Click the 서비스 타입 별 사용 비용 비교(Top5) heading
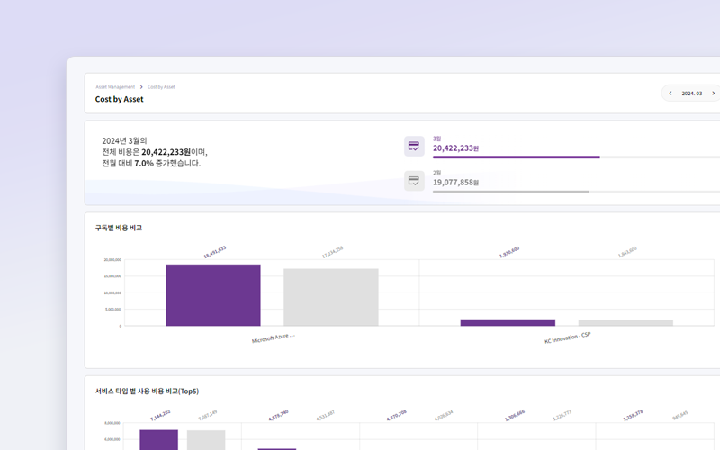Screen dimensions: 720x450 (147, 391)
